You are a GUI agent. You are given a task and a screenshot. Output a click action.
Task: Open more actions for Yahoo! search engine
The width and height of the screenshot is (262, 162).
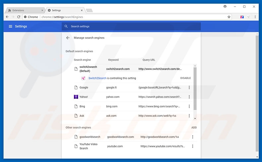[189, 97]
